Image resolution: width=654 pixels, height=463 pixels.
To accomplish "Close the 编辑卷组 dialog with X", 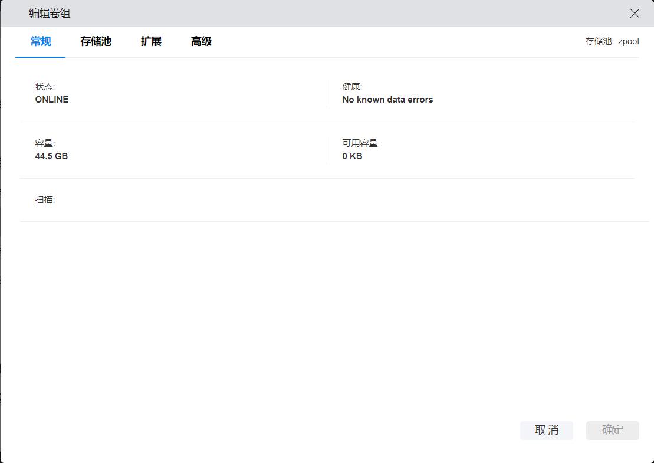I will point(635,14).
